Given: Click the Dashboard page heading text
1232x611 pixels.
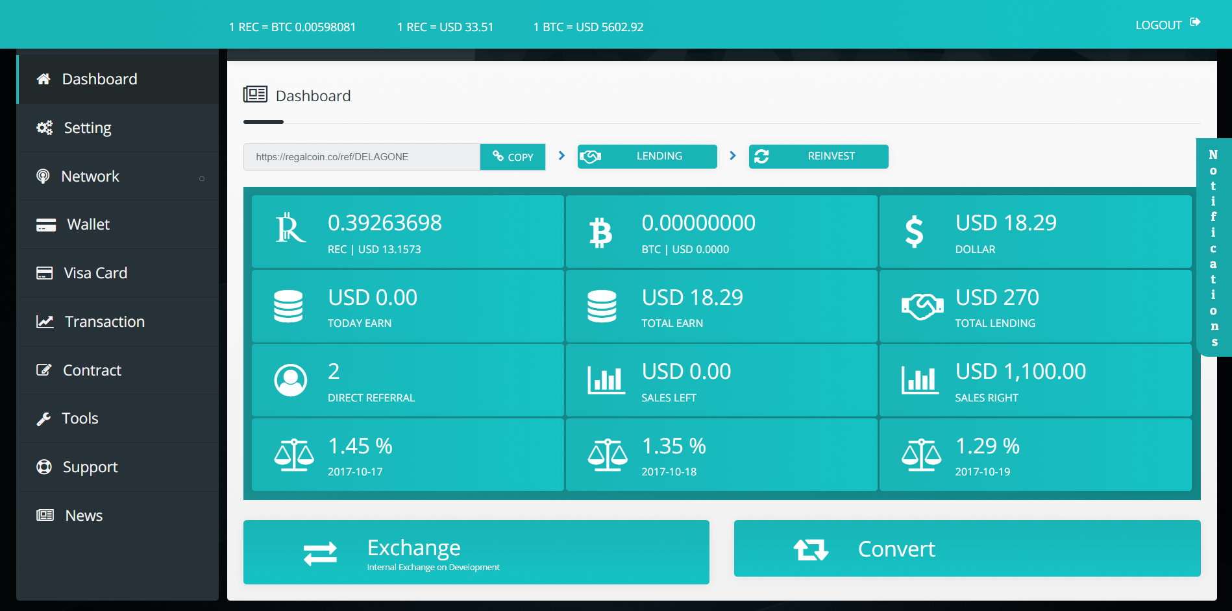Looking at the screenshot, I should pyautogui.click(x=314, y=96).
